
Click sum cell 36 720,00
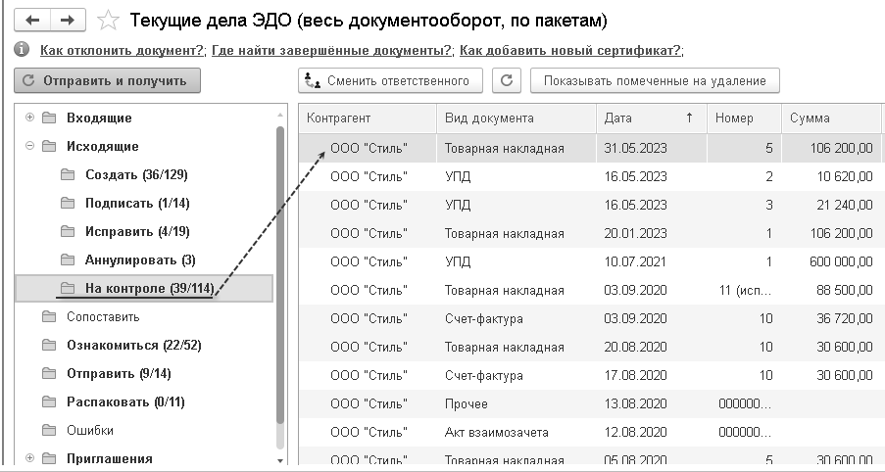(831, 318)
